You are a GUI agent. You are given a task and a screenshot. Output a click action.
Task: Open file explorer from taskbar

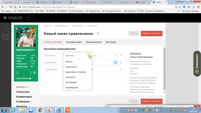(22, 110)
